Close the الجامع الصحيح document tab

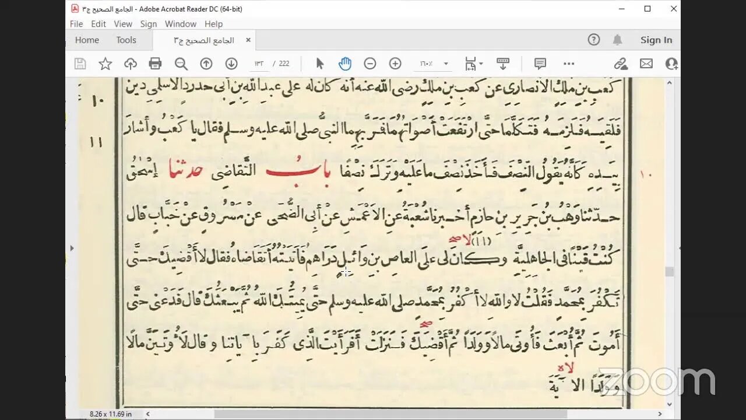tap(248, 40)
